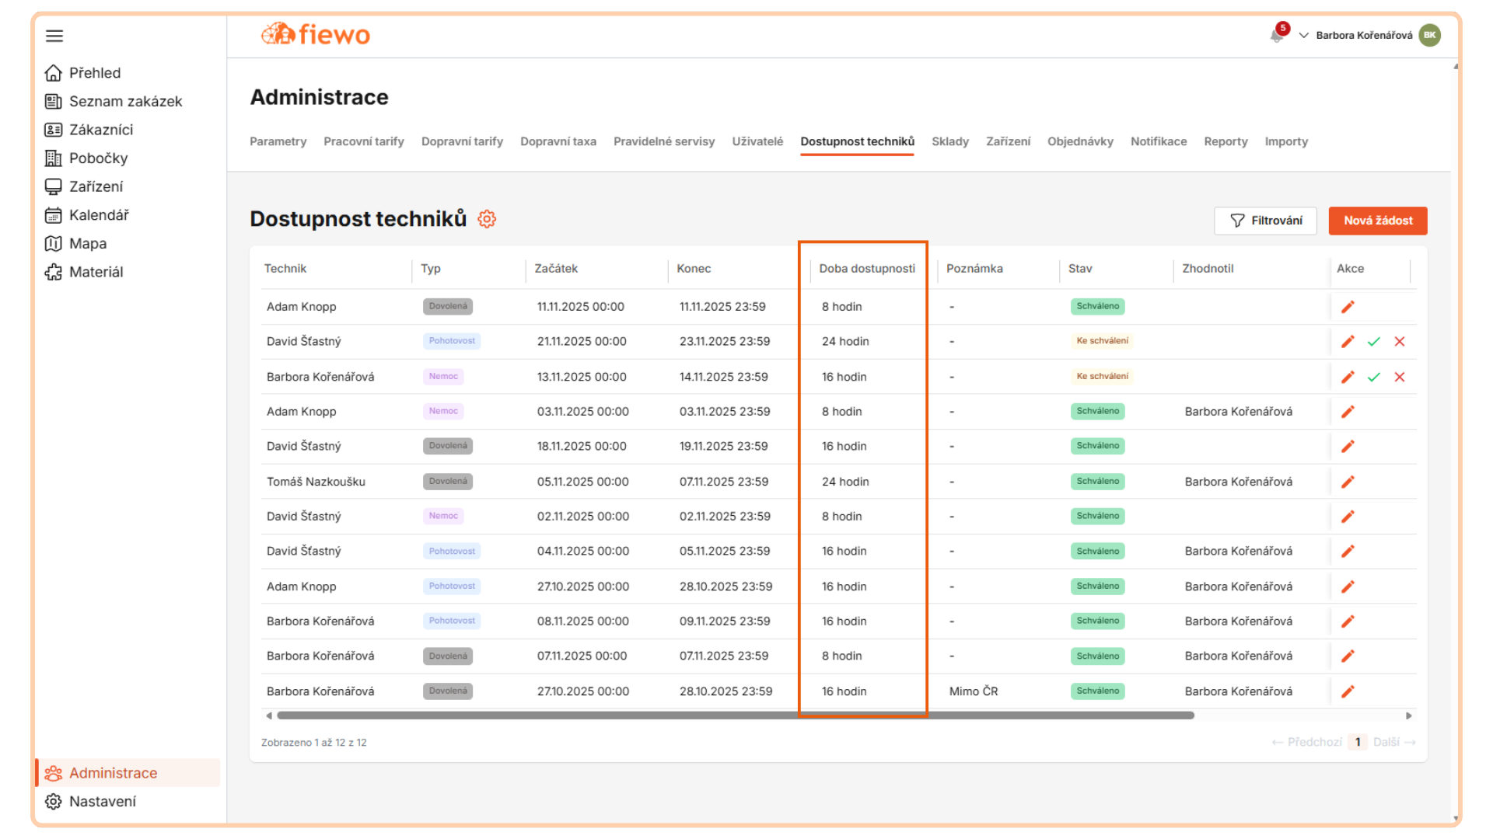Switch to the Pracovní tarify tab
The width and height of the screenshot is (1493, 839).
click(363, 141)
